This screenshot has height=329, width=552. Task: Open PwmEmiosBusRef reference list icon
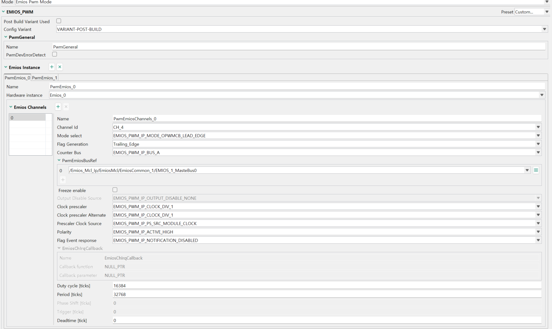pyautogui.click(x=536, y=170)
